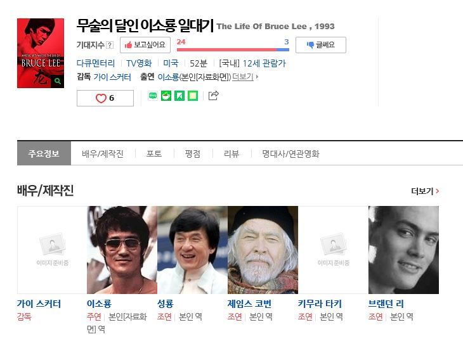The height and width of the screenshot is (346, 463).
Task: Open the external share arrow icon
Action: 214,96
